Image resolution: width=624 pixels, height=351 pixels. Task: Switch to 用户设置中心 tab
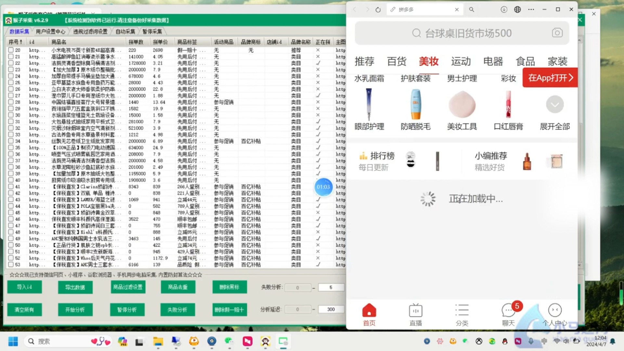click(x=50, y=32)
